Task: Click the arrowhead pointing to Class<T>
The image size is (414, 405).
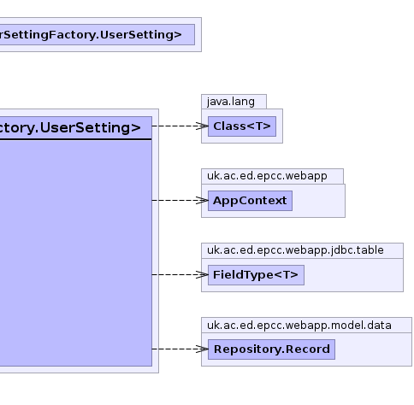Action: (202, 126)
